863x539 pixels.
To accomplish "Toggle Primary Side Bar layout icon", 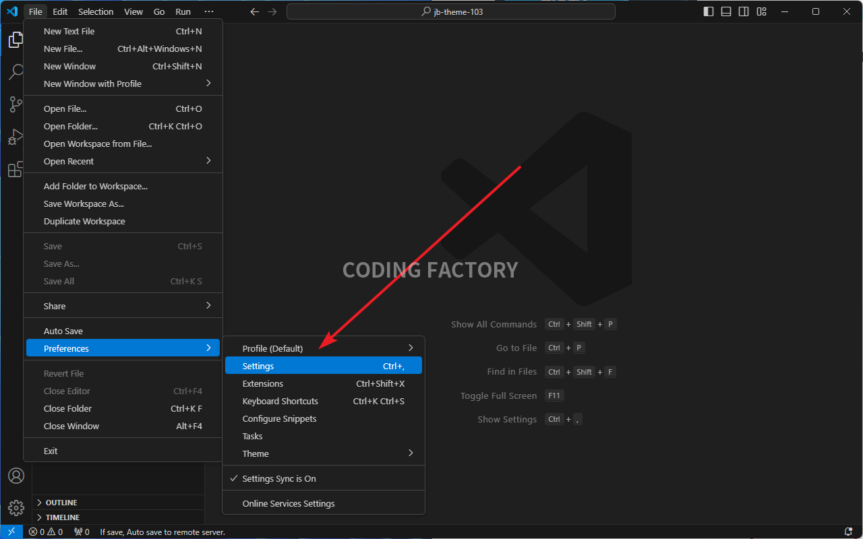I will click(709, 11).
